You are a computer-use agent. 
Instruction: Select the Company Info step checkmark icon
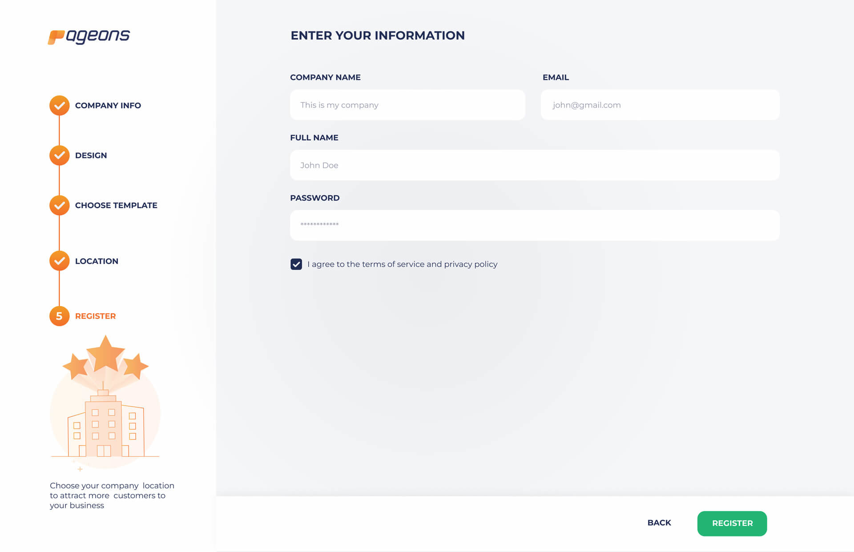(x=59, y=105)
